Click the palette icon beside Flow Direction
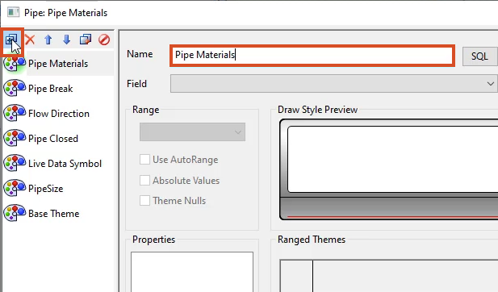498x292 pixels. tap(15, 113)
